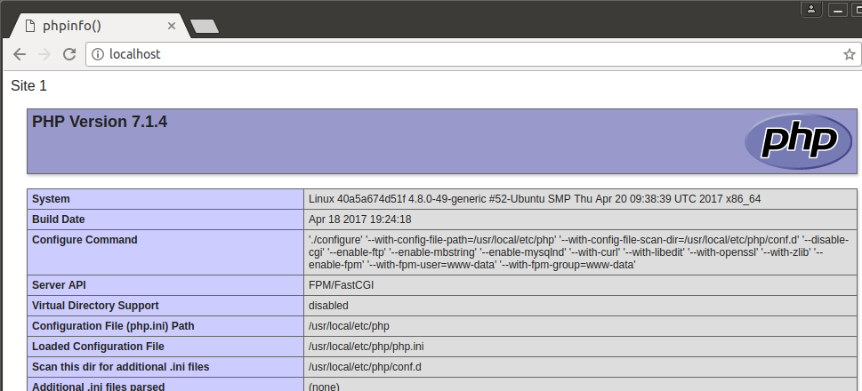This screenshot has height=391, width=862.
Task: Click the 'Apr 18 2017 19:24:18' value
Action: (360, 219)
